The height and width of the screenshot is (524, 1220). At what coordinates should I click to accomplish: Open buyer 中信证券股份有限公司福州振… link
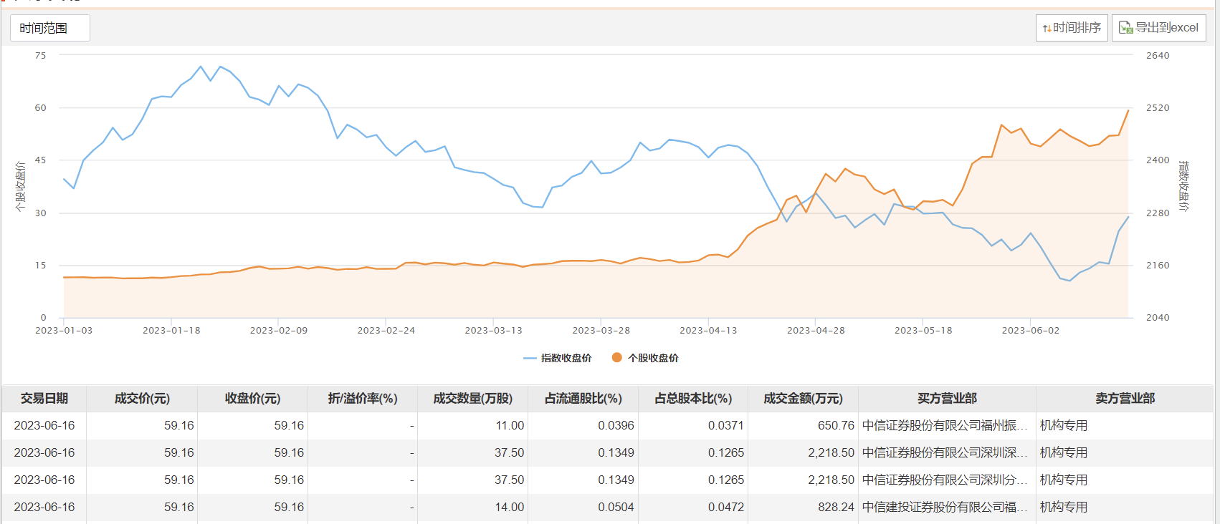coord(944,426)
